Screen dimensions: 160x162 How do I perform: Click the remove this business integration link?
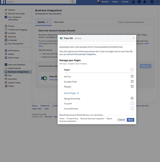[81, 54]
